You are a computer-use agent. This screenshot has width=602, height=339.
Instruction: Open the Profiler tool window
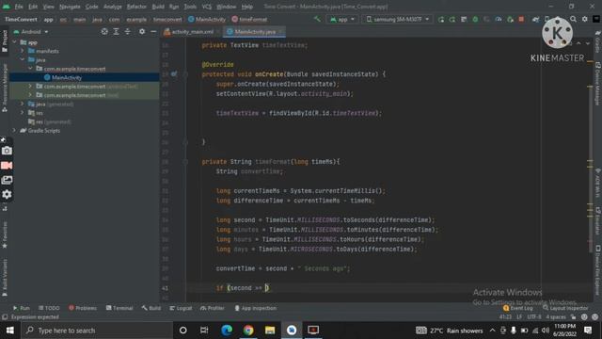tap(212, 308)
